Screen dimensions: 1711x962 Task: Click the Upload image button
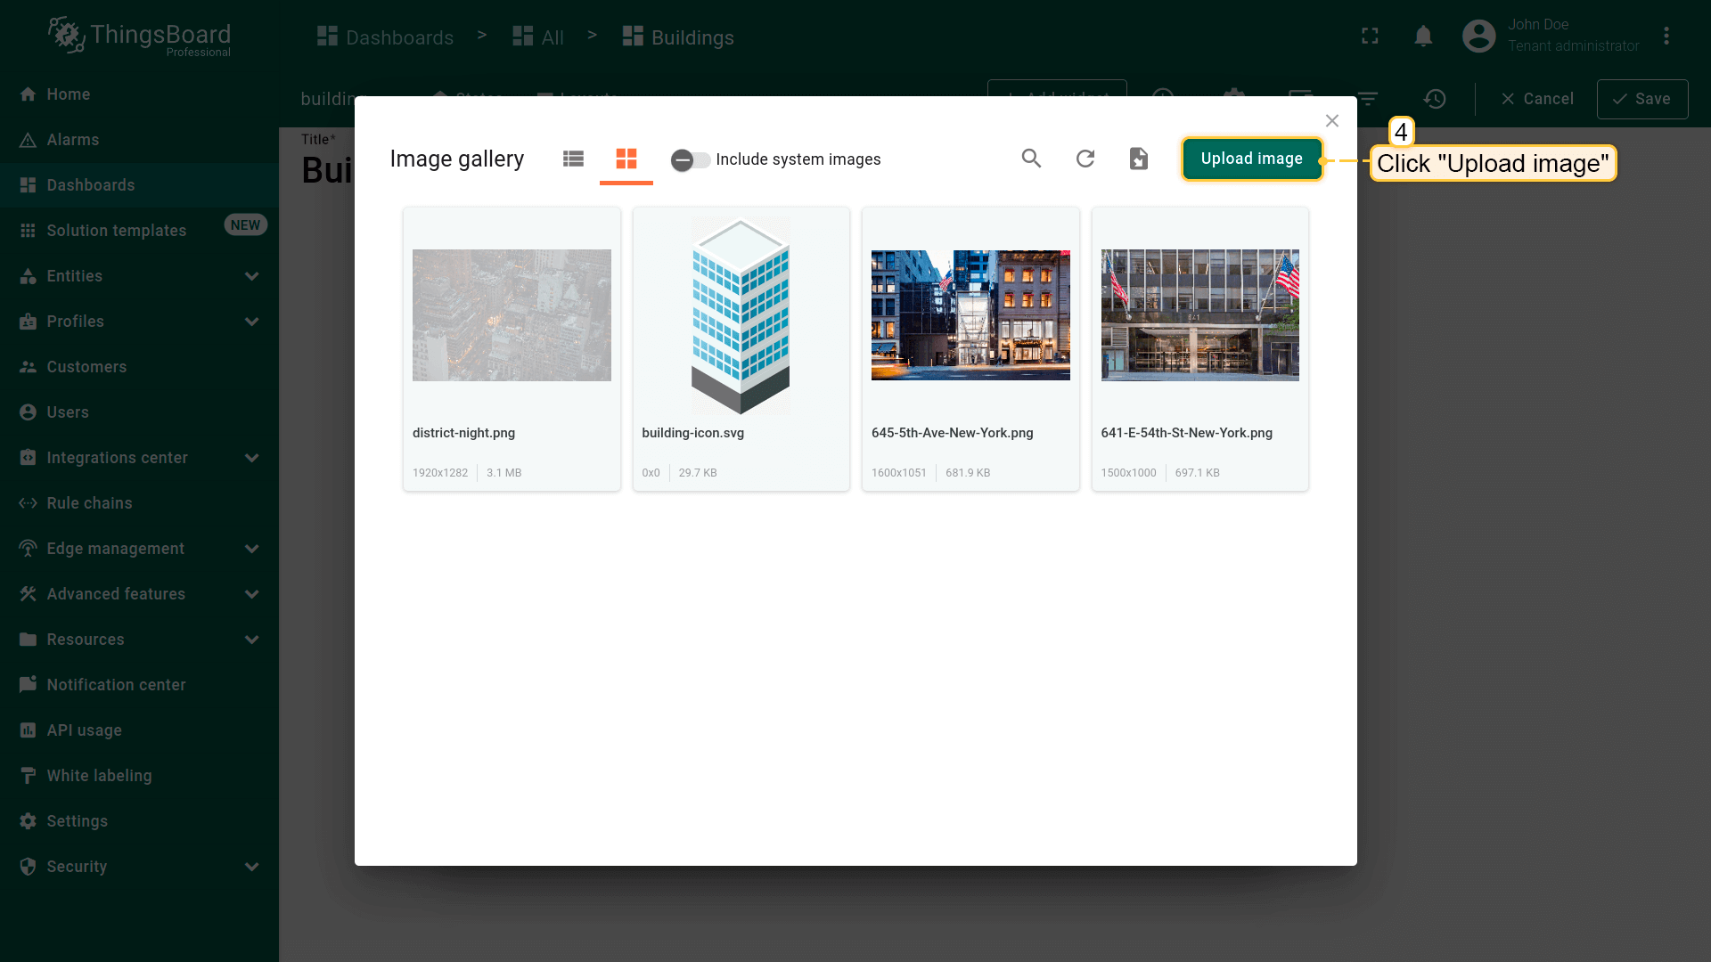1251,159
